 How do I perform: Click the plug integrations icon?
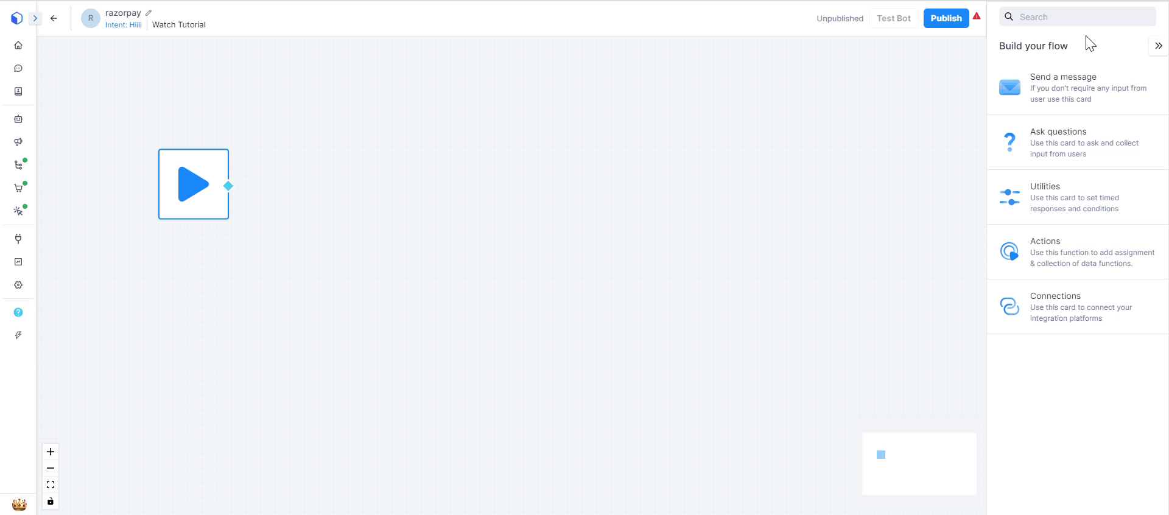pyautogui.click(x=18, y=239)
